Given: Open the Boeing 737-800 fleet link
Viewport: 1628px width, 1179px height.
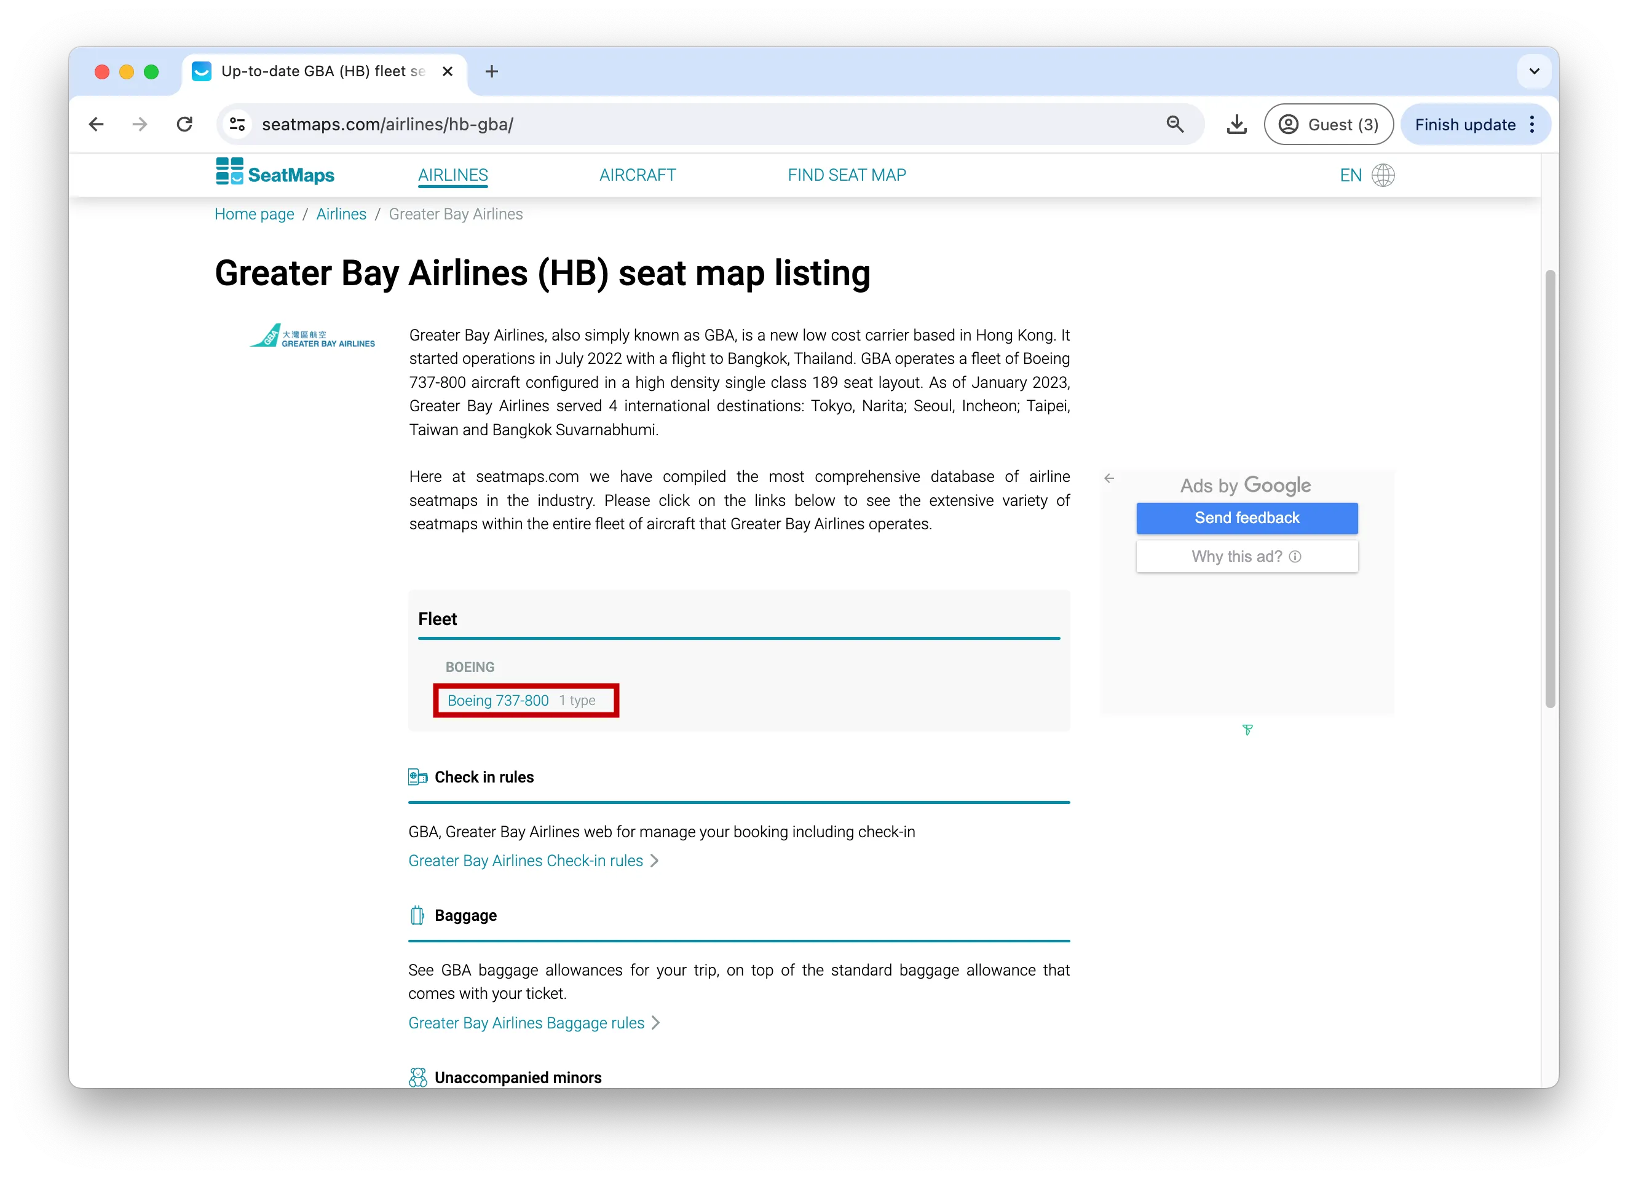Looking at the screenshot, I should point(497,700).
